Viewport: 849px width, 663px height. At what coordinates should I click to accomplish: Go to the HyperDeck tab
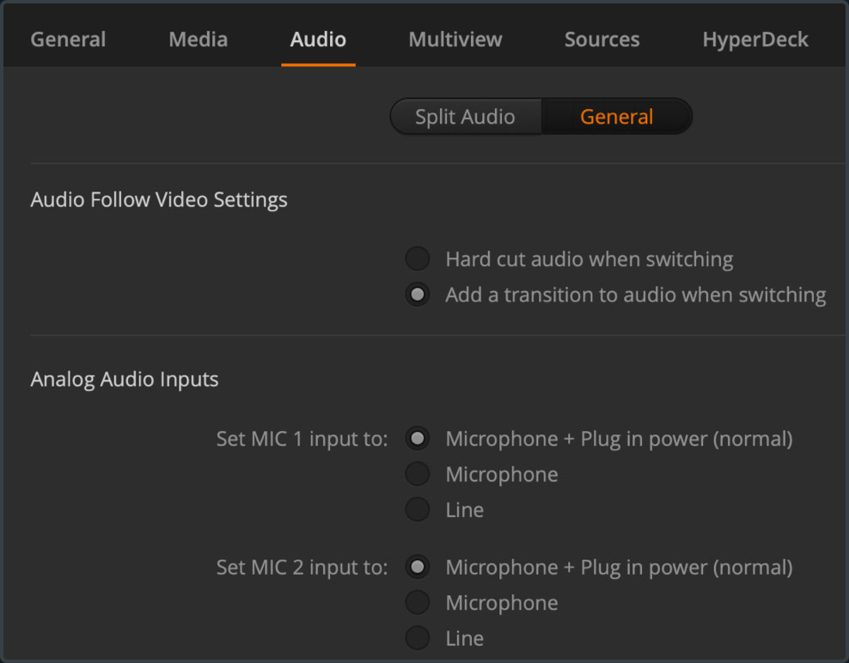[x=755, y=39]
